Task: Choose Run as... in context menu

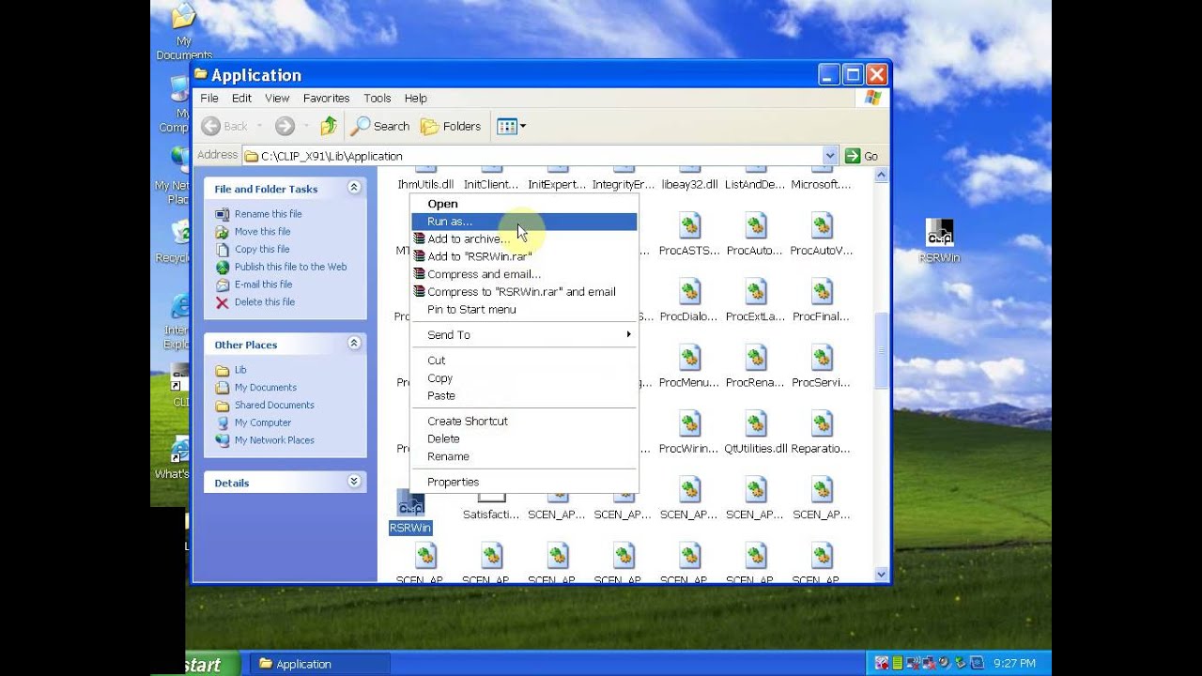Action: 524,222
